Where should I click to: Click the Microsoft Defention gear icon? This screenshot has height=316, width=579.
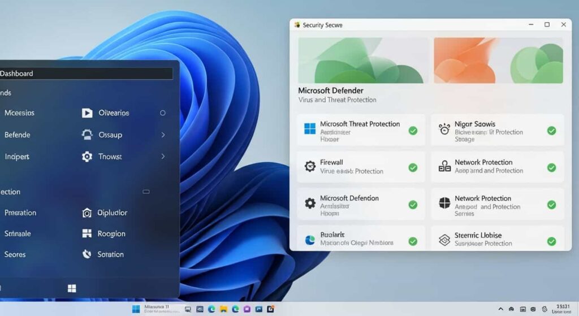pos(310,203)
